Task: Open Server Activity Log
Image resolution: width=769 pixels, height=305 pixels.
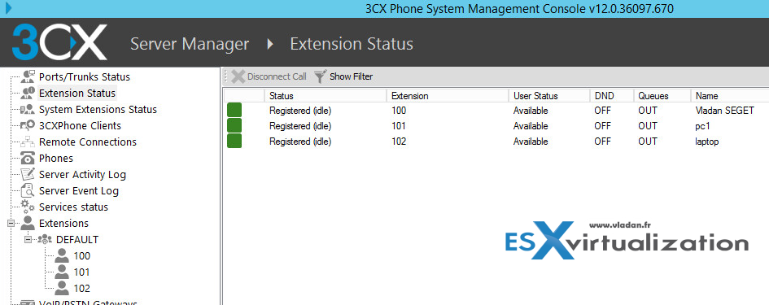Action: (82, 174)
